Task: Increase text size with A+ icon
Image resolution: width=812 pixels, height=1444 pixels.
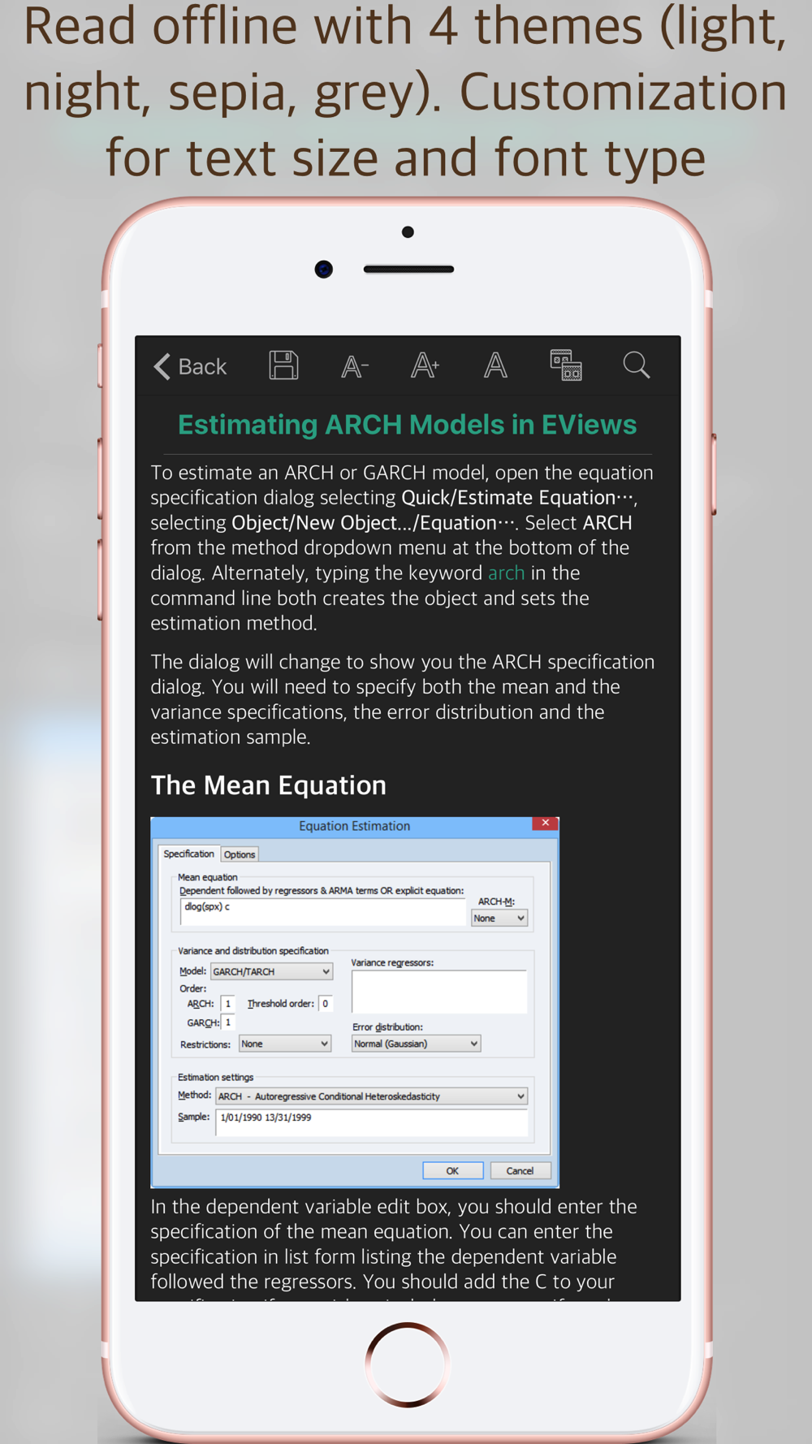Action: coord(425,366)
